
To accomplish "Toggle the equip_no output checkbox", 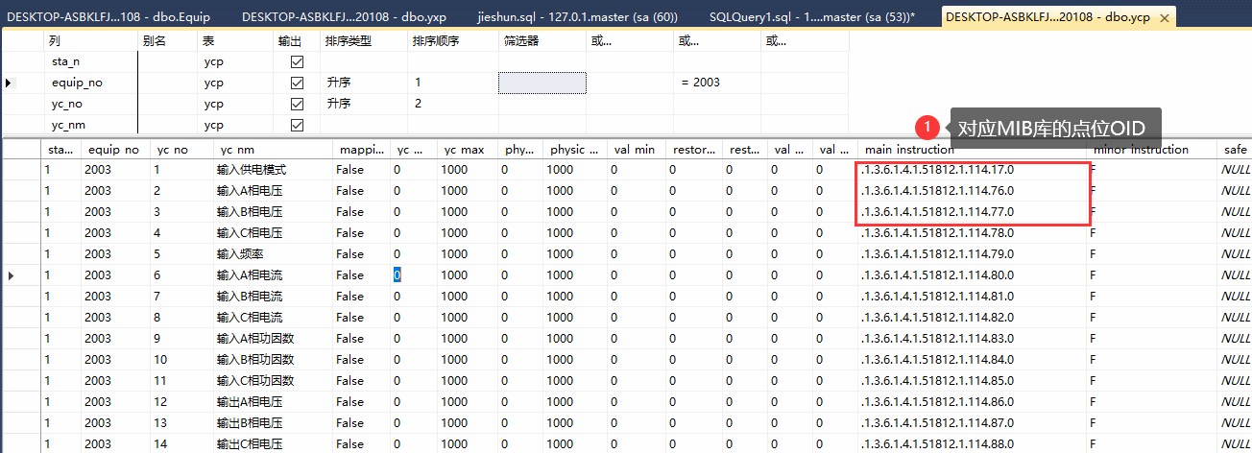I will pyautogui.click(x=297, y=83).
